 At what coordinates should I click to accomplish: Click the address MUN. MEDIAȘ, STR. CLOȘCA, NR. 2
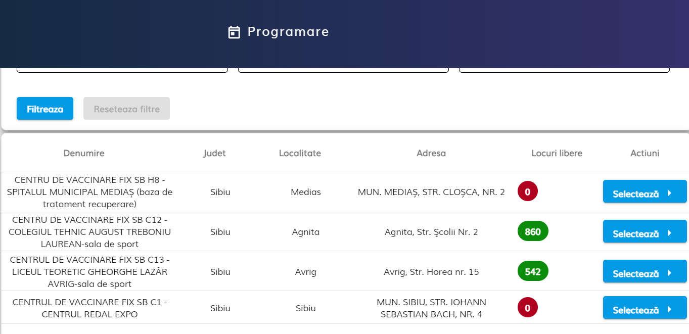[431, 192]
